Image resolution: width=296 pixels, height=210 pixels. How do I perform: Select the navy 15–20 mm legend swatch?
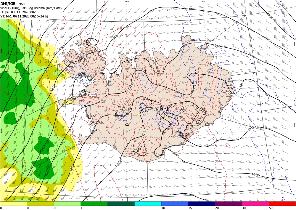(202, 203)
